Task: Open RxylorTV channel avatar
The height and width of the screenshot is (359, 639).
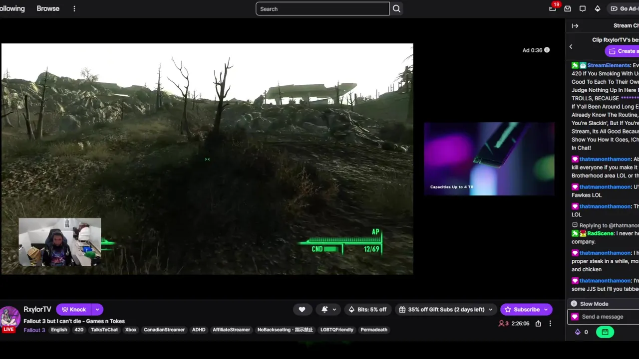Action: 9,317
